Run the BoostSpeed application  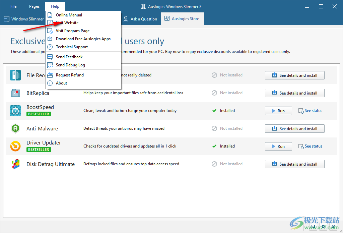pos(278,111)
